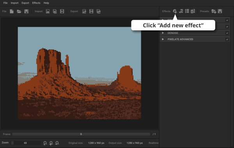This screenshot has width=234, height=148.
Task: Save the preset with the Presets floppy icon
Action: pyautogui.click(x=220, y=11)
